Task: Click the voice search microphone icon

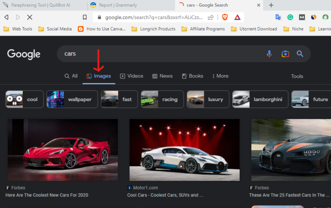Action: (x=269, y=54)
